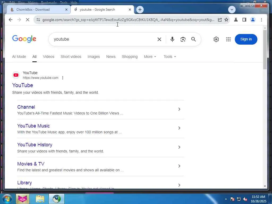This screenshot has width=272, height=204.
Task: Show hidden system tray icons
Action: click(226, 199)
